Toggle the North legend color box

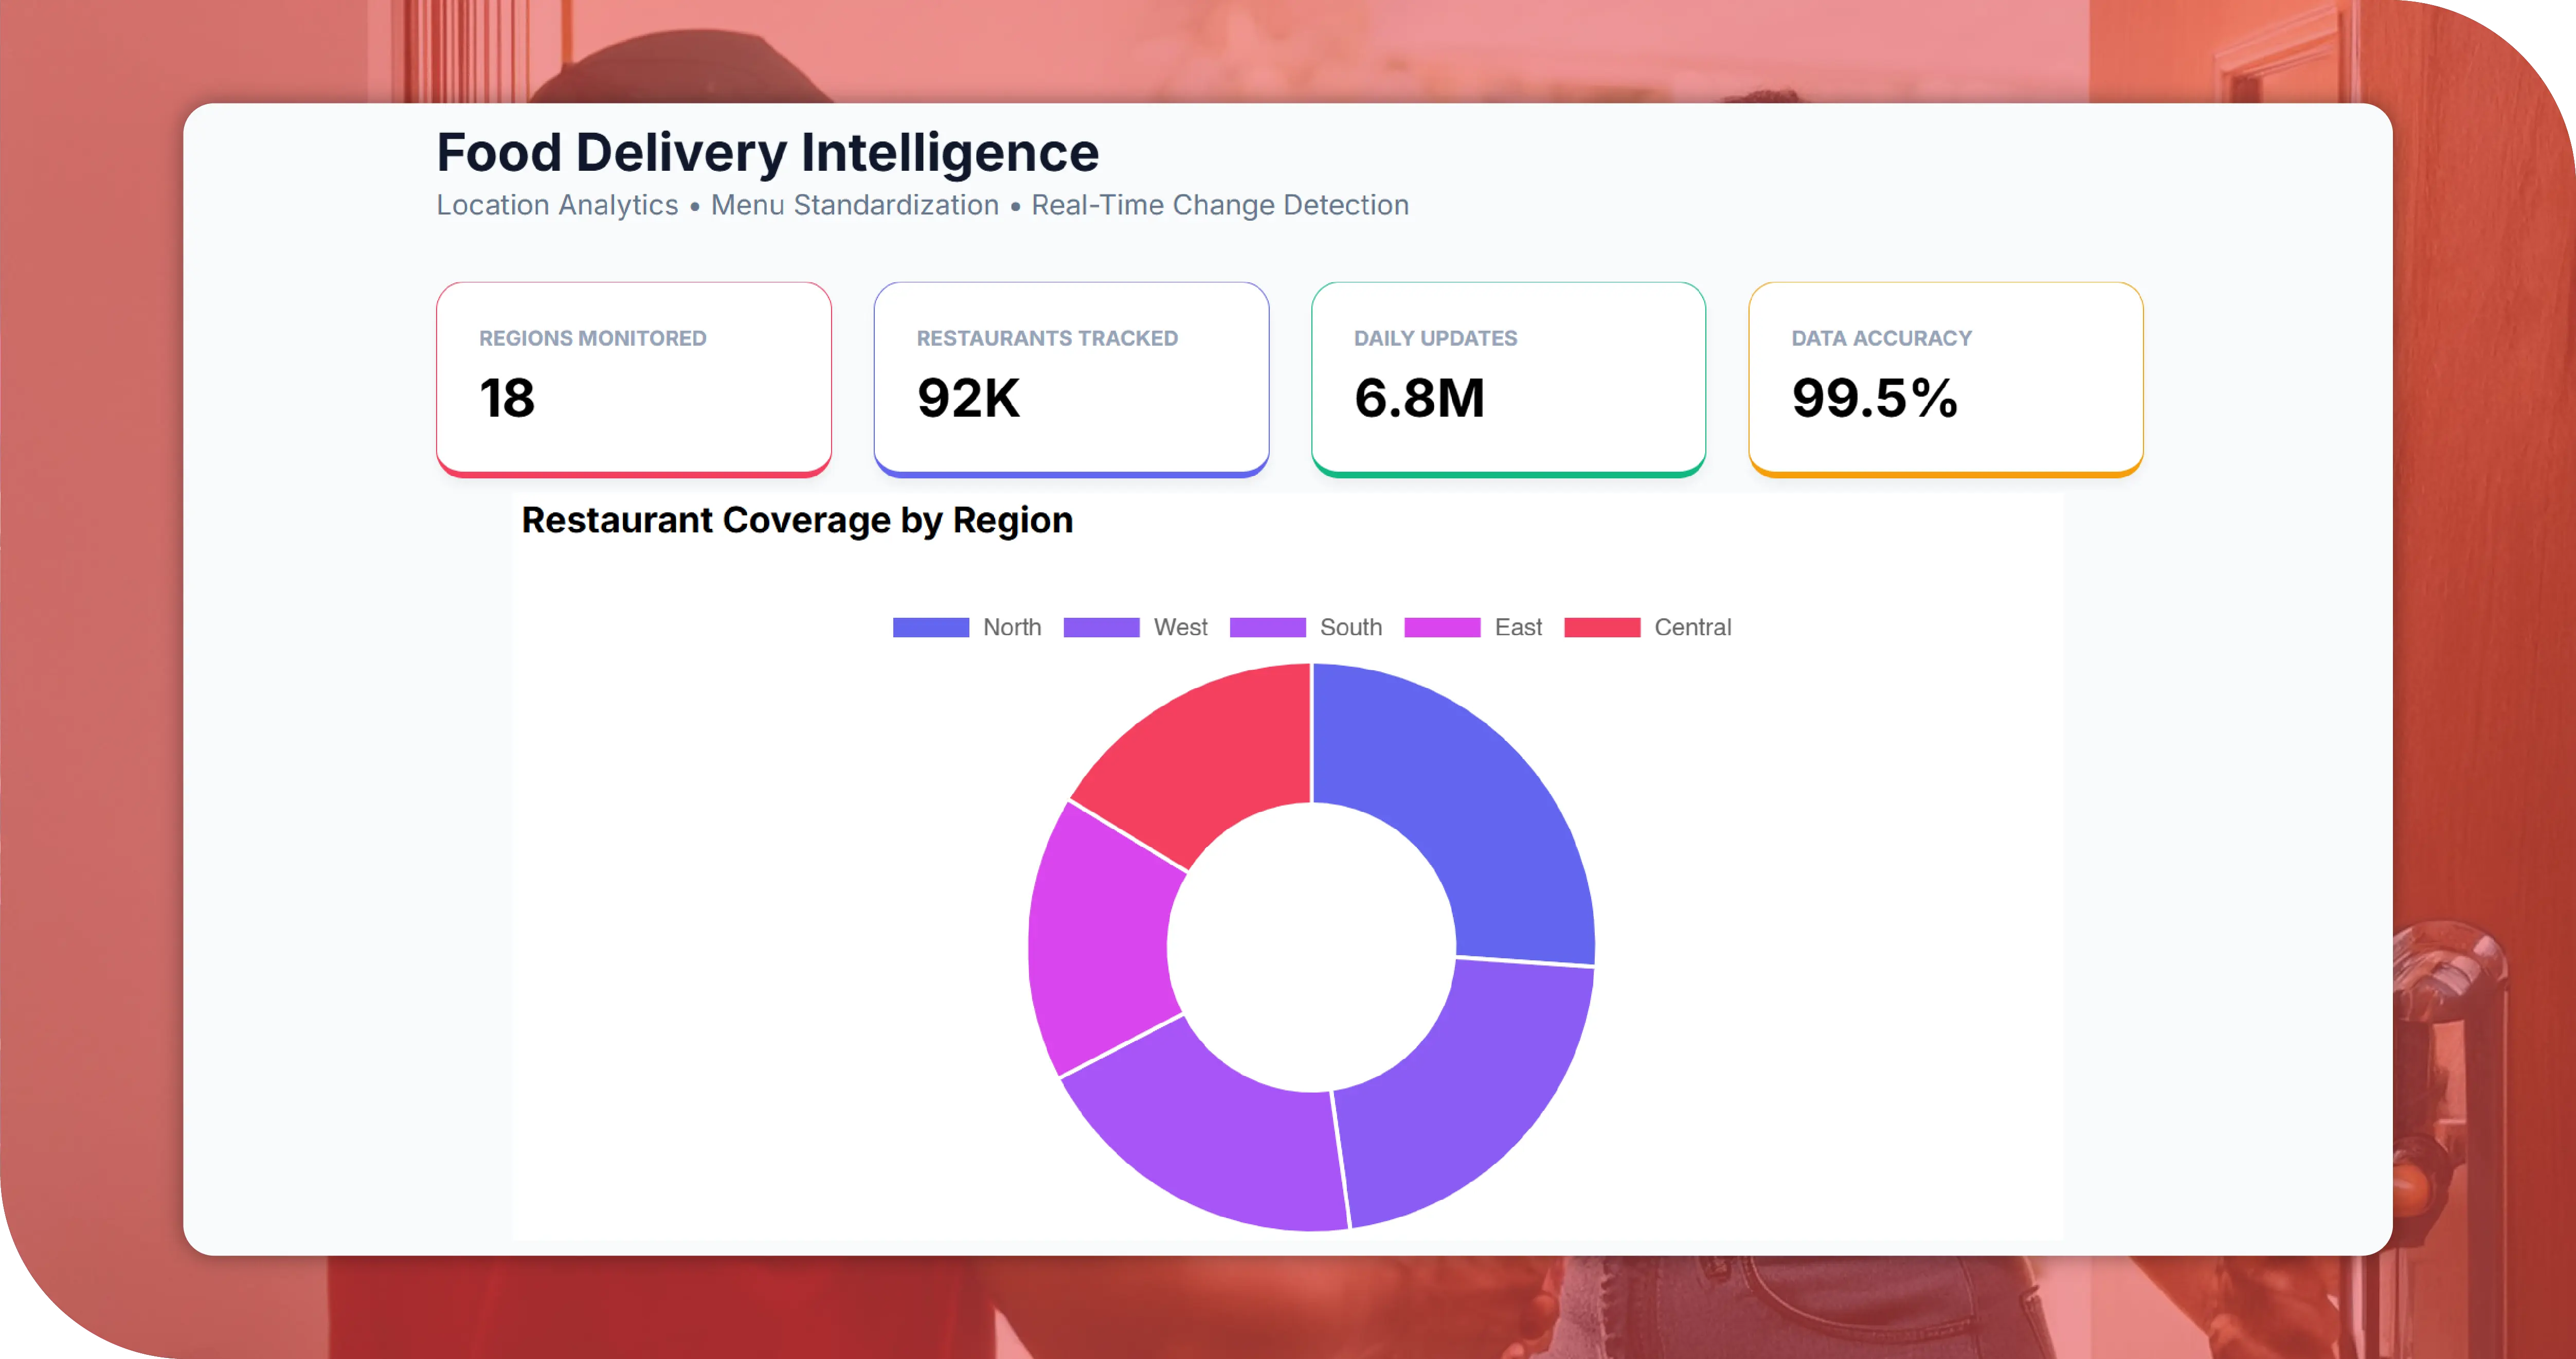tap(930, 627)
